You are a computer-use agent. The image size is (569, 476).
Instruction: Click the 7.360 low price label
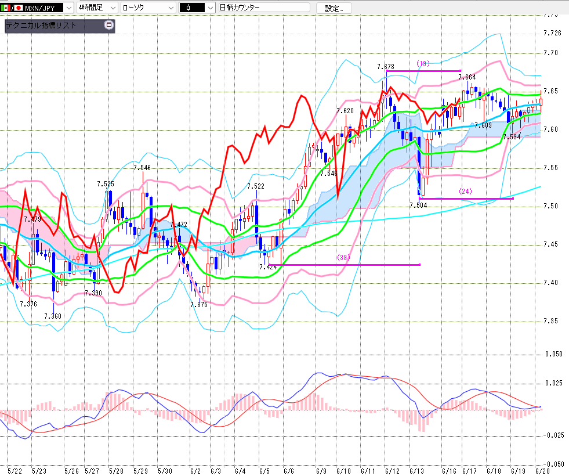(53, 316)
